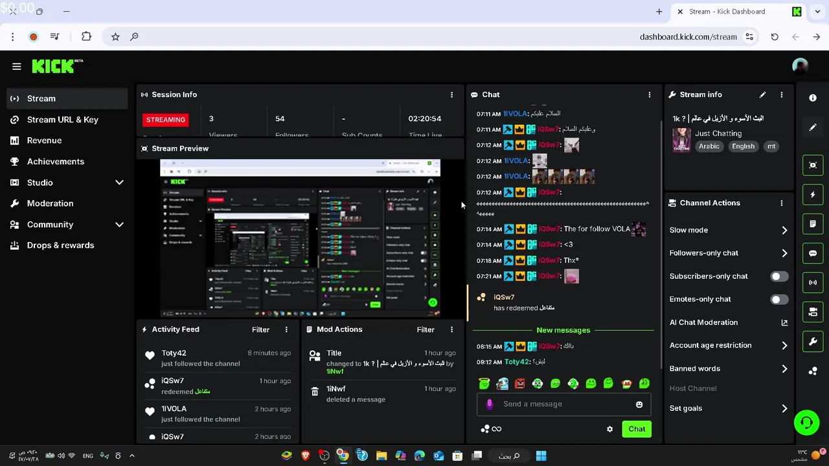Click the mt tag in Stream info

point(771,146)
